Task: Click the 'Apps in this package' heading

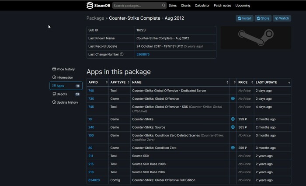Action: [x=118, y=72]
